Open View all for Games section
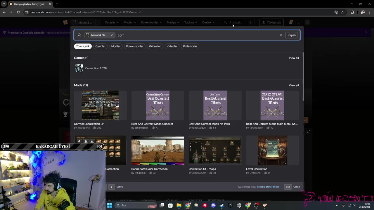 pyautogui.click(x=294, y=58)
